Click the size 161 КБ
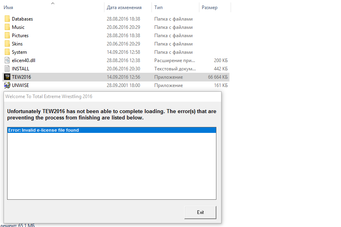Image resolution: width=341 pixels, height=227 pixels. click(221, 85)
